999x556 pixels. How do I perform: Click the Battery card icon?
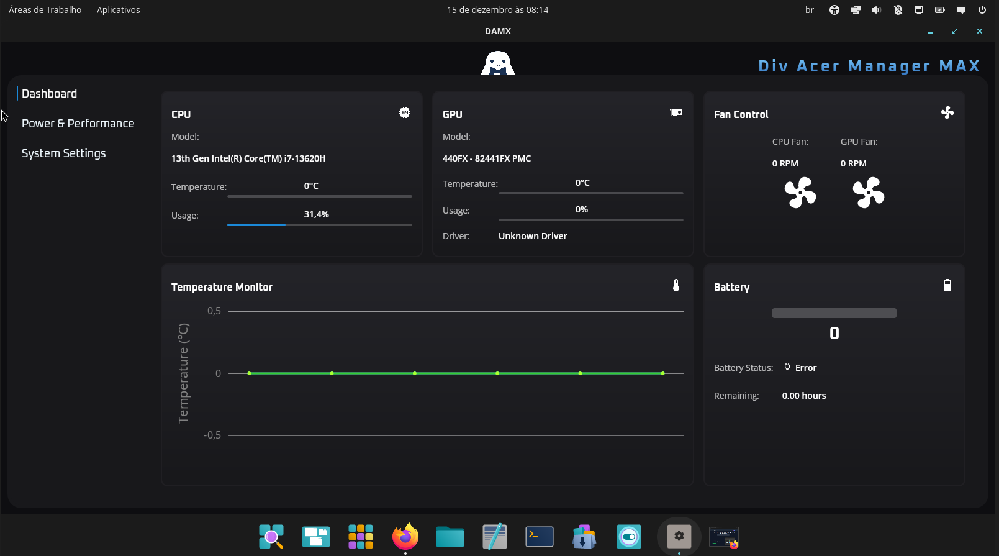click(x=947, y=285)
